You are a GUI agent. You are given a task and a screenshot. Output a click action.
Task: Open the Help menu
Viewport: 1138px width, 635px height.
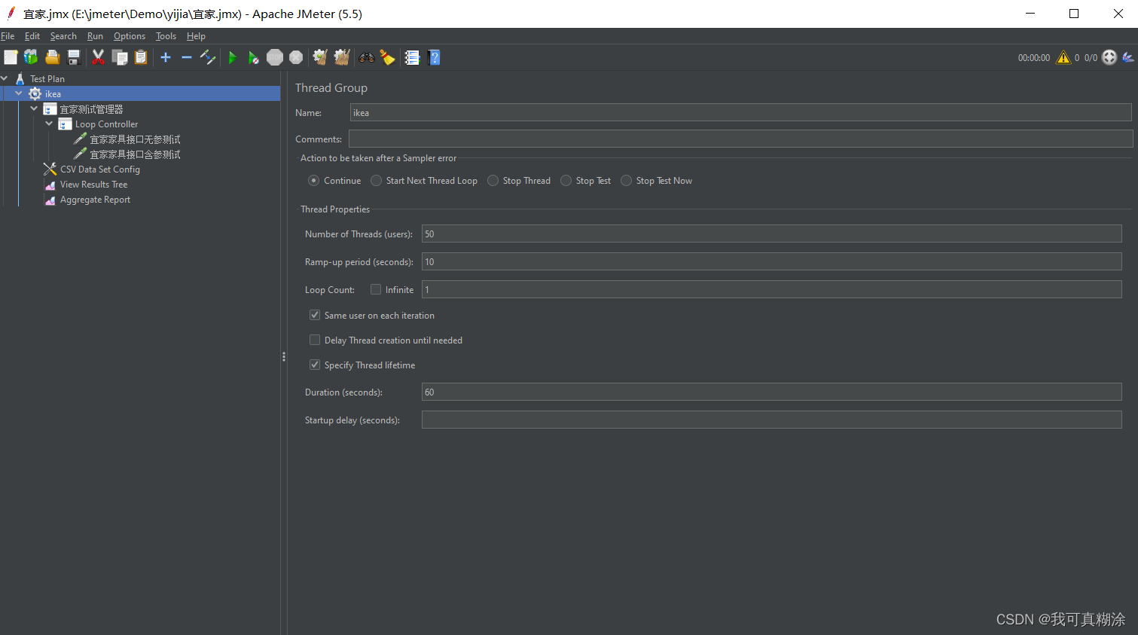coord(196,36)
